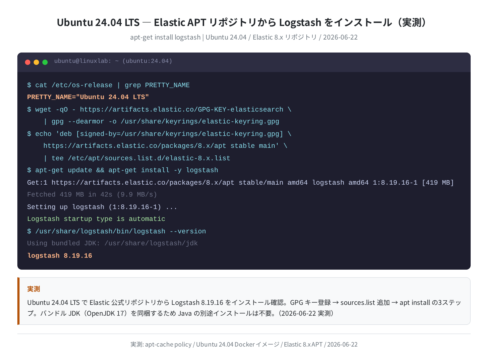
Task: Select the output 'PRETTY_NAME="Ubuntu 24.04 LTS"'
Action: pos(88,97)
